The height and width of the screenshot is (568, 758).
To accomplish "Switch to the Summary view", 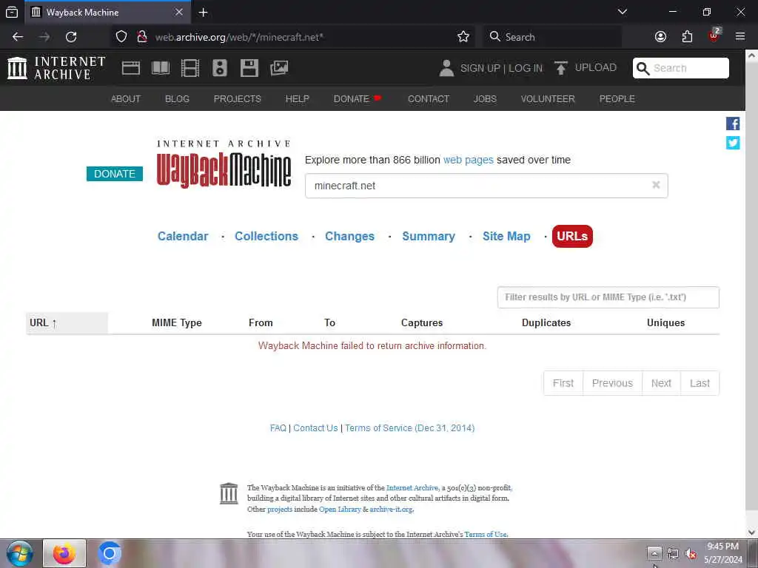I will [x=429, y=236].
